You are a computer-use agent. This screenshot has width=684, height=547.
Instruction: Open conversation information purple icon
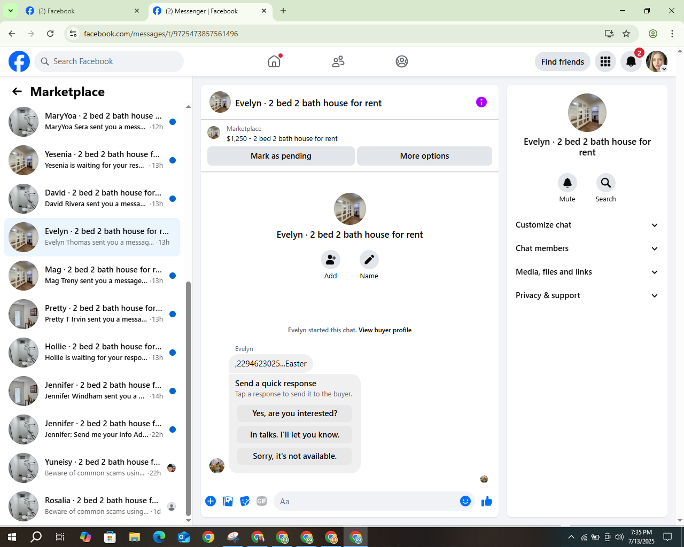481,102
